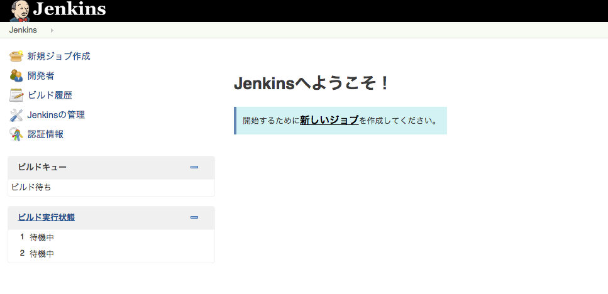
Task: Expand the breadcrumb arrow next to Jenkins
Action: click(52, 30)
